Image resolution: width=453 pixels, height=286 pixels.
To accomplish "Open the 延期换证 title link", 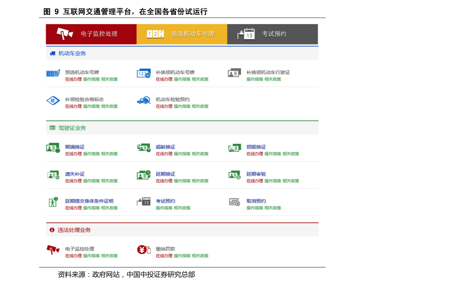I will tap(165, 174).
